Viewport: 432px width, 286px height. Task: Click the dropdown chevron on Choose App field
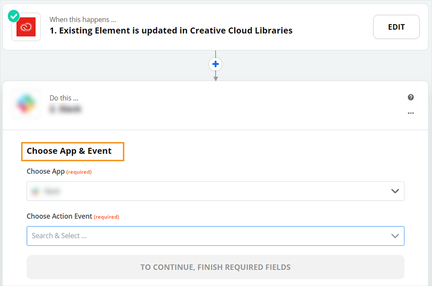click(395, 191)
